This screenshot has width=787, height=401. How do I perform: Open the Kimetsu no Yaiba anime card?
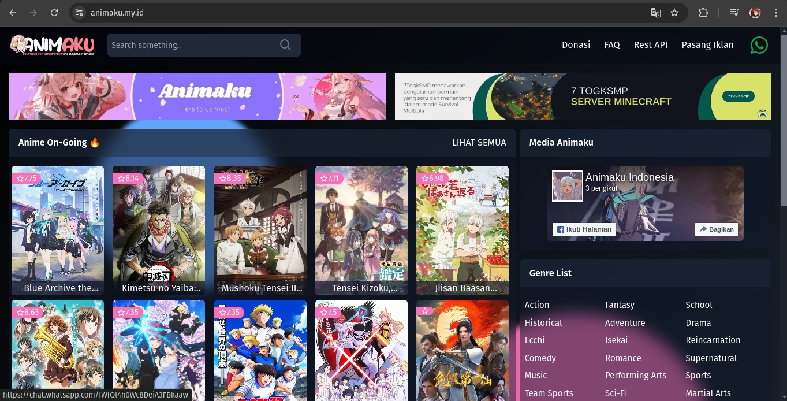tap(159, 231)
